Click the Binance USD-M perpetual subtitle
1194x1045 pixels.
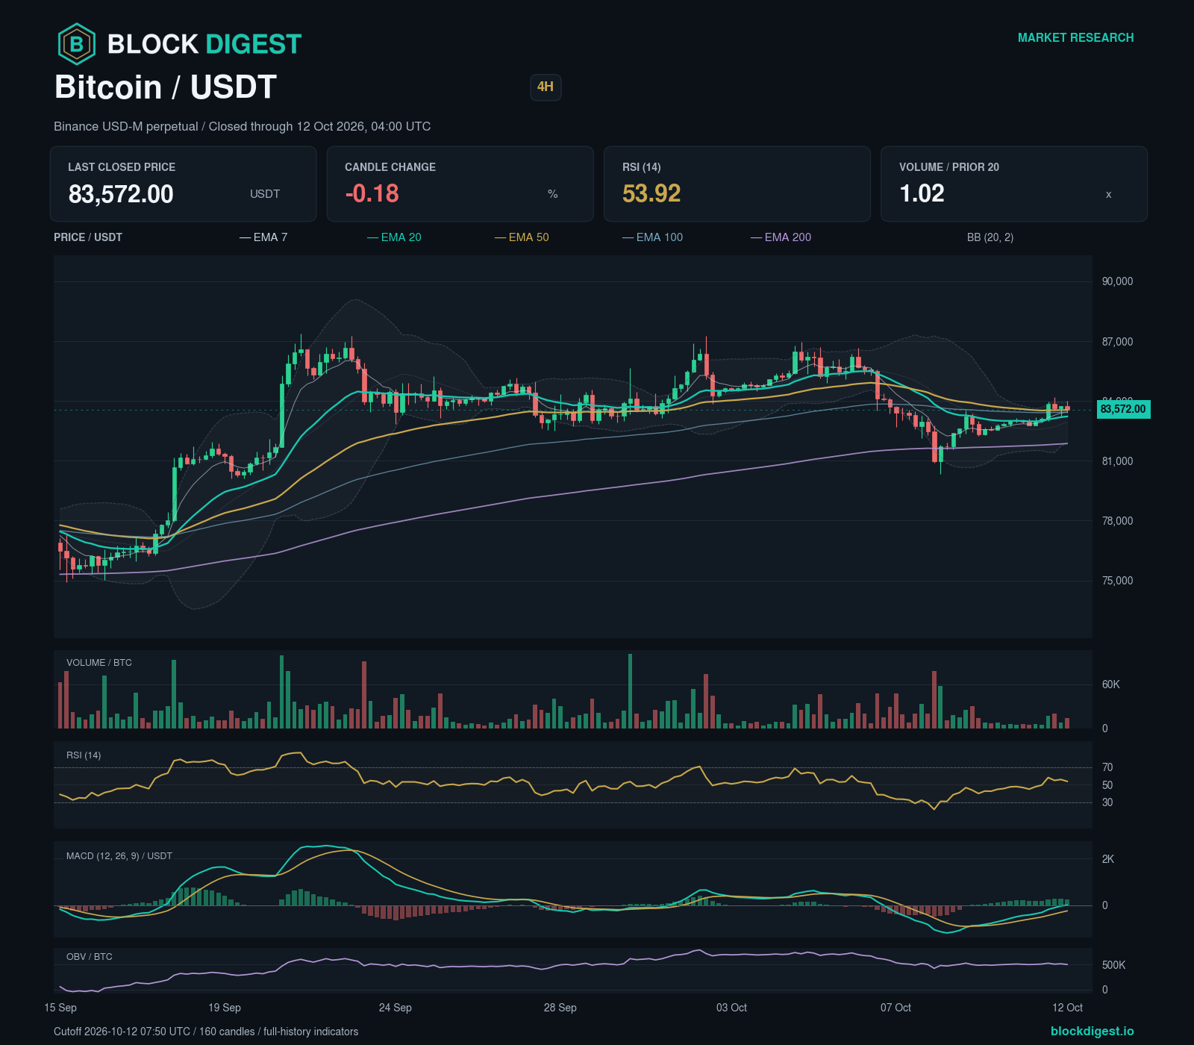242,127
